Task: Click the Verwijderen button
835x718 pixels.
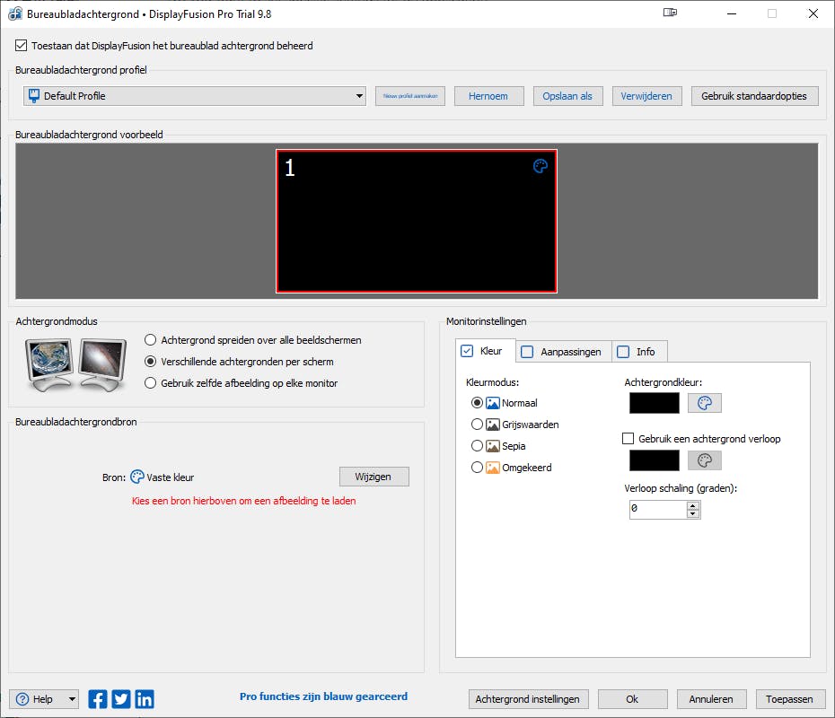Action: (x=646, y=96)
